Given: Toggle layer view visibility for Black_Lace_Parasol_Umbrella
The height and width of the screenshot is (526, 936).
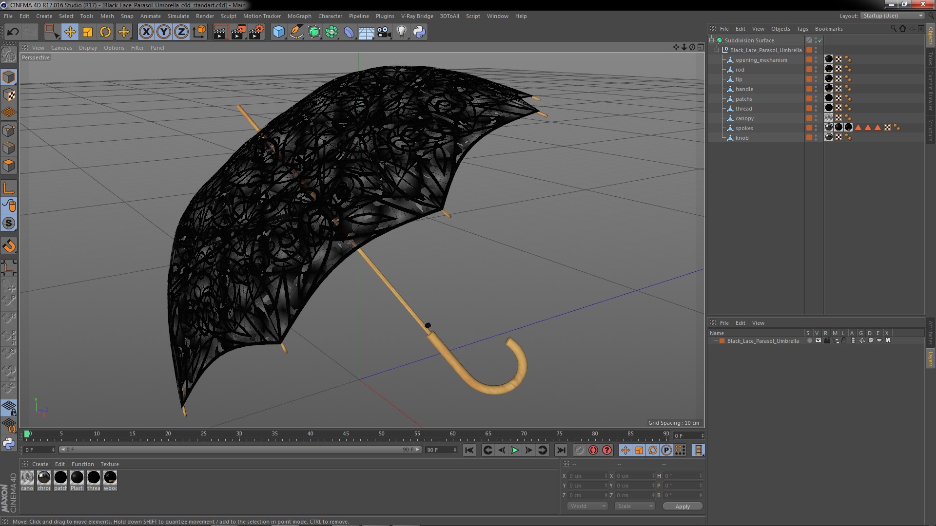Looking at the screenshot, I should coord(818,341).
